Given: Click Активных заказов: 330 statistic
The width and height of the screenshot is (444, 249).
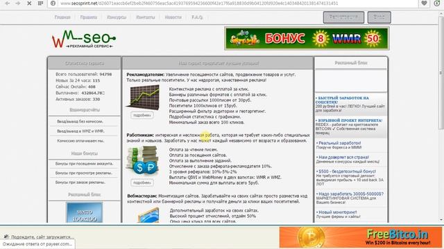Looking at the screenshot, I should 78,99.
